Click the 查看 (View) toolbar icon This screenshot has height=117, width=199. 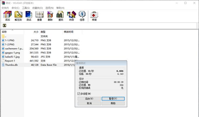point(39,15)
